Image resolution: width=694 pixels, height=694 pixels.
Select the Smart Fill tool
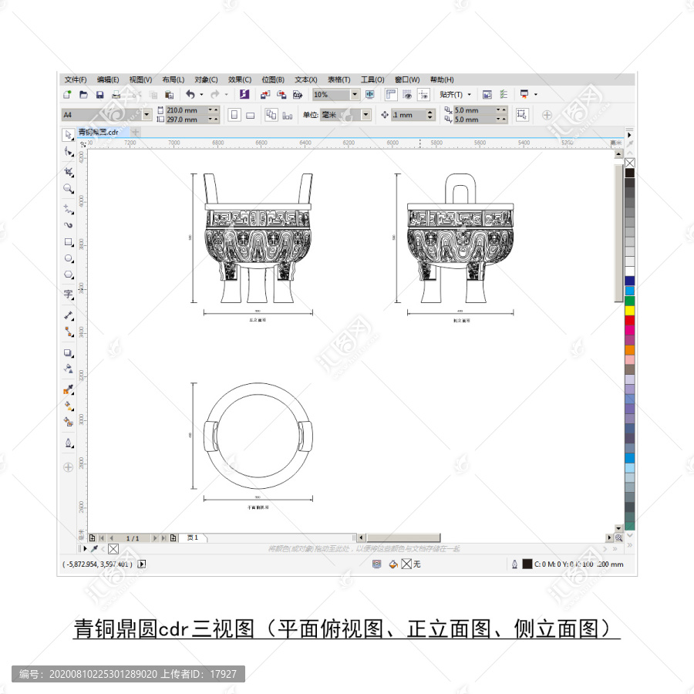(x=68, y=422)
